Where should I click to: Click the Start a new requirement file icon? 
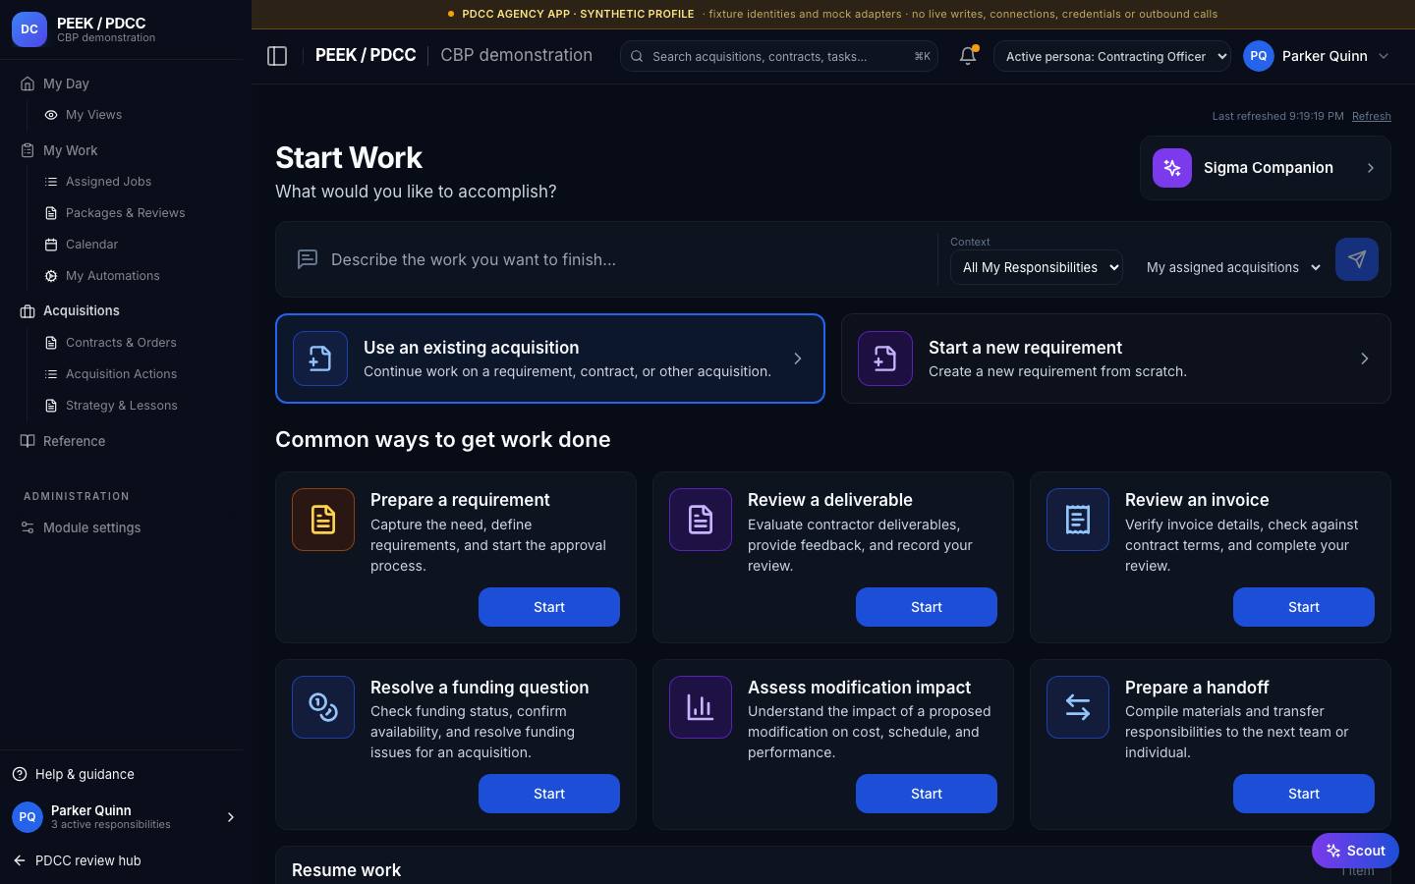885,359
